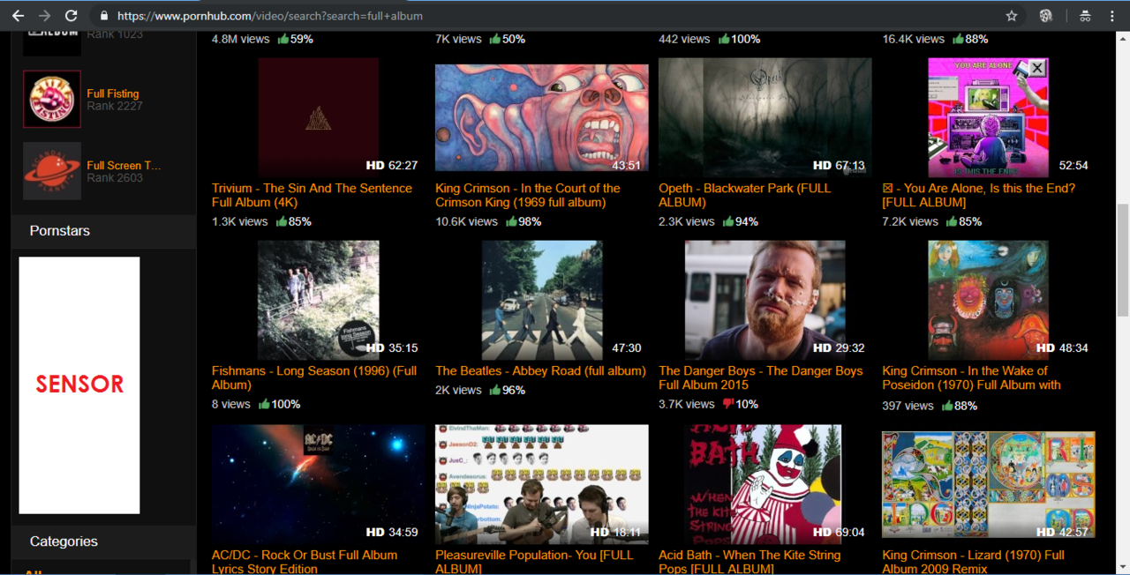The width and height of the screenshot is (1130, 575).
Task: Open site info via the padlock icon
Action: click(x=104, y=16)
